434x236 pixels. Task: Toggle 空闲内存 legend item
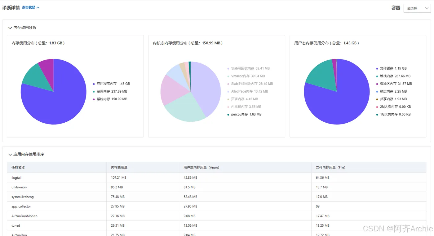pos(110,92)
